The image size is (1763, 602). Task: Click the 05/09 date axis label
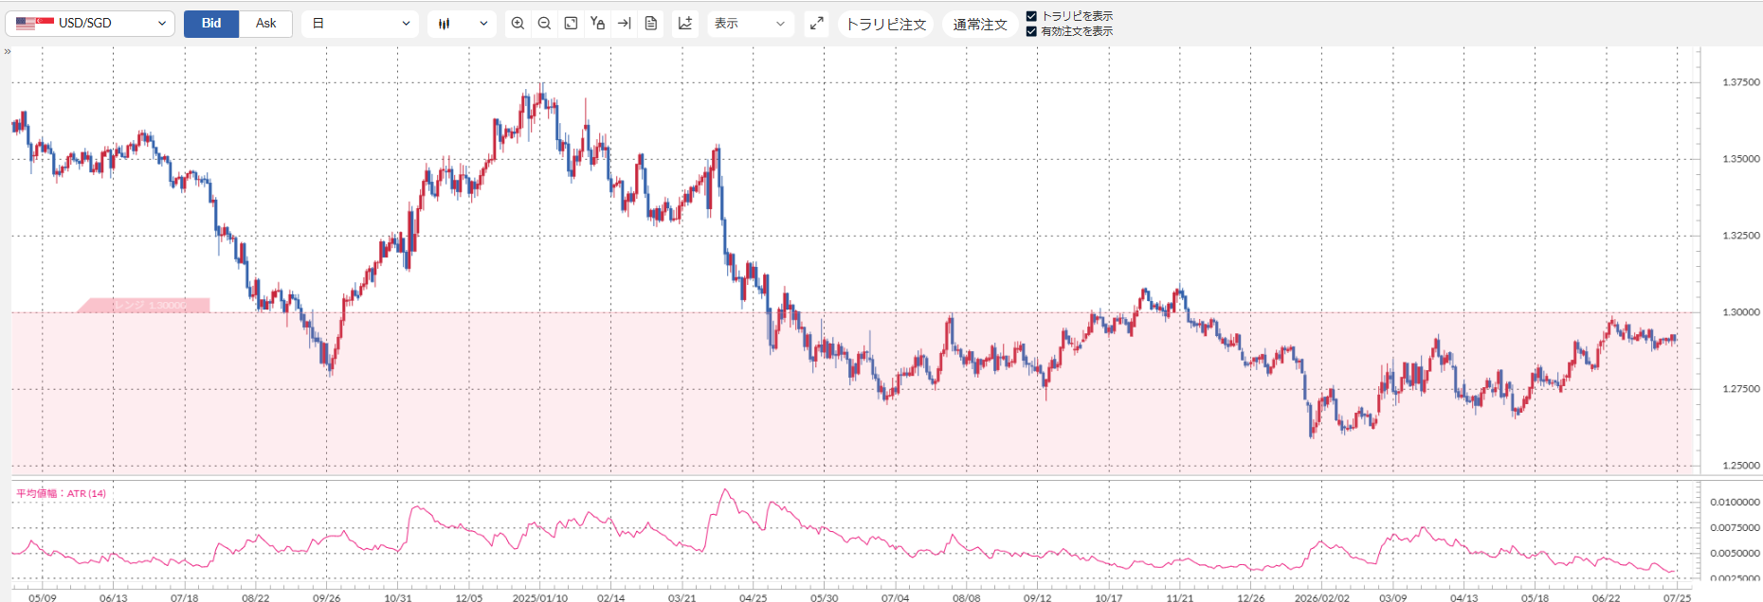pyautogui.click(x=42, y=597)
